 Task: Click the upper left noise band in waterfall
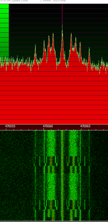tap(51, 143)
